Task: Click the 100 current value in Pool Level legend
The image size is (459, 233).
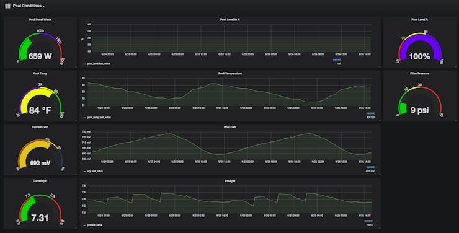Action: 339,64
